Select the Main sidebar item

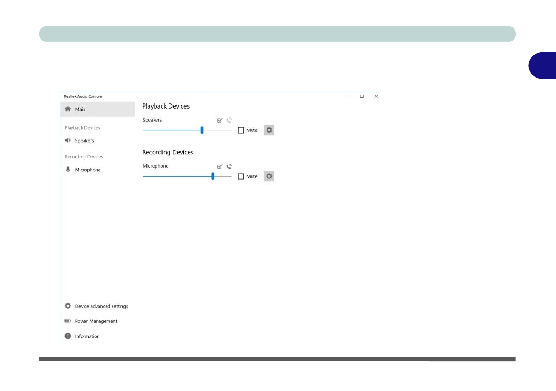[x=98, y=109]
